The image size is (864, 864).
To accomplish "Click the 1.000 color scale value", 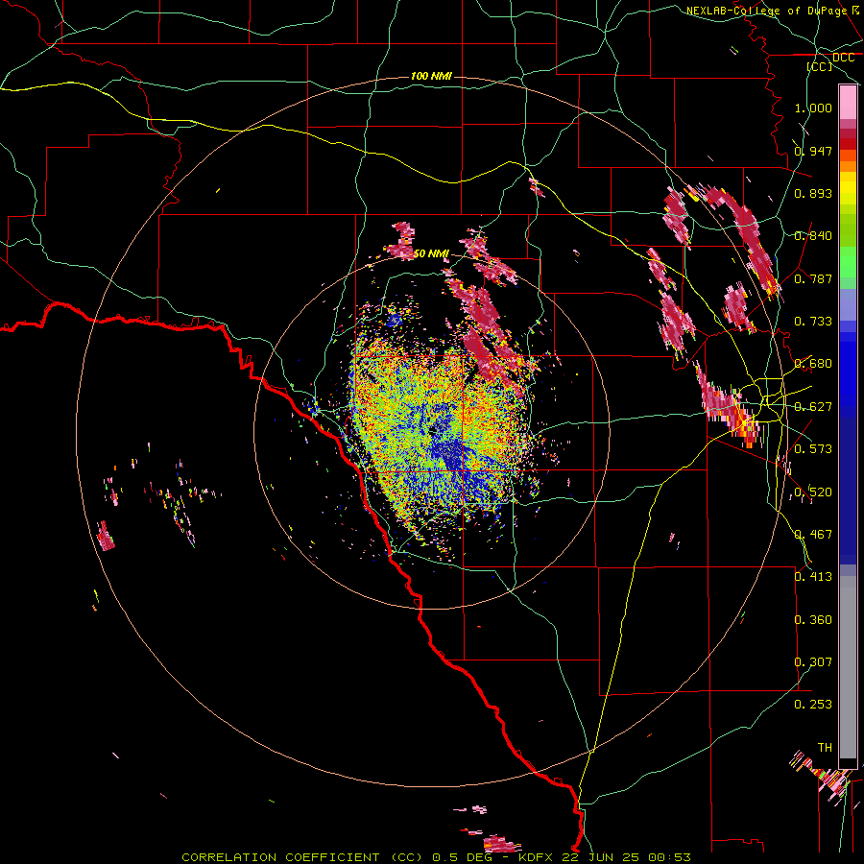I will pyautogui.click(x=813, y=108).
